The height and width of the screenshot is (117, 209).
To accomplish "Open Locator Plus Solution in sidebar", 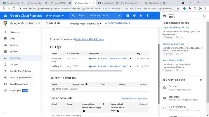I will click(21, 71).
